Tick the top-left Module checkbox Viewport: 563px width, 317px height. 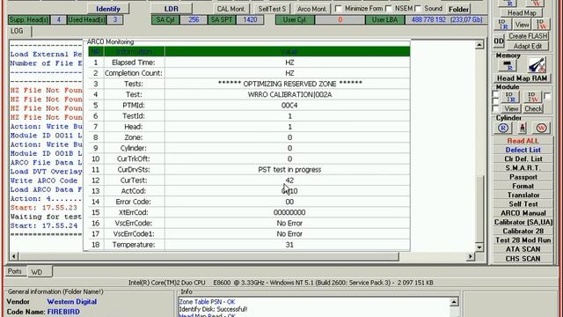point(496,94)
